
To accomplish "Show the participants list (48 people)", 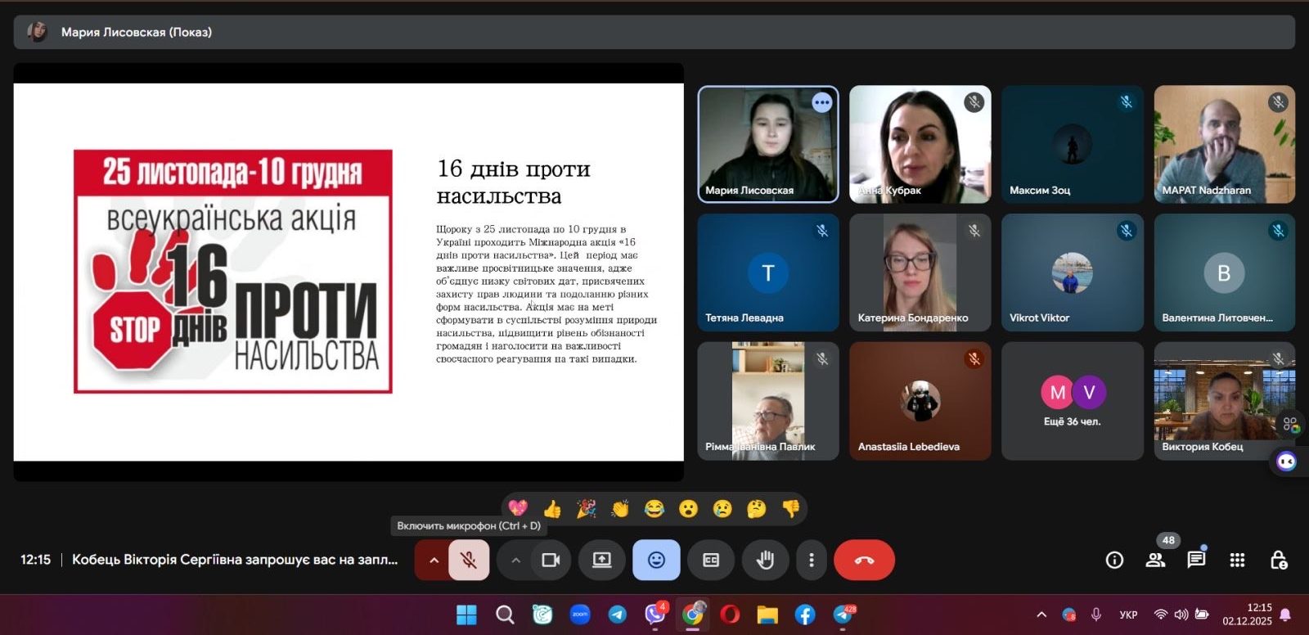I will point(1156,561).
